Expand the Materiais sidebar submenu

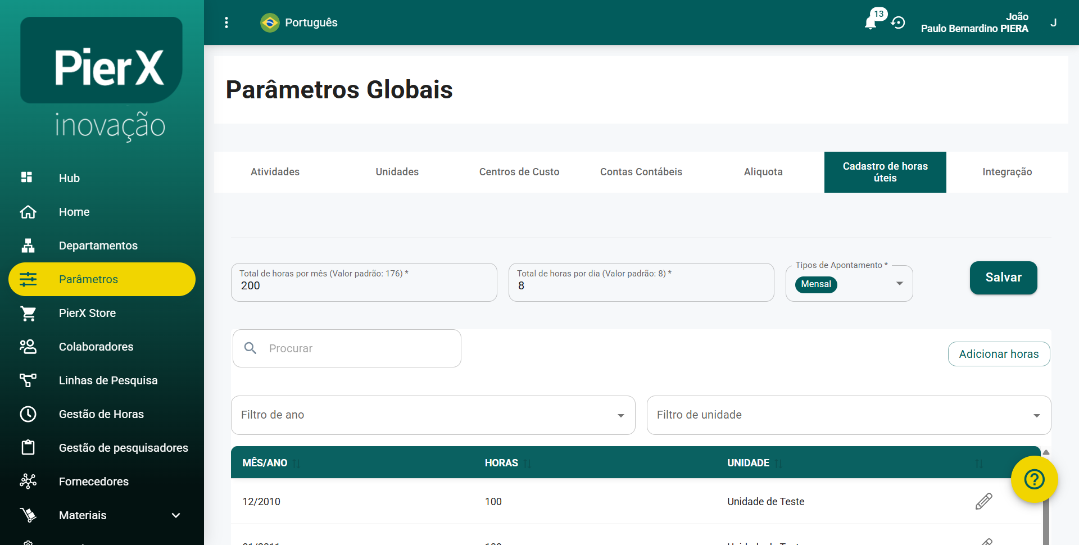175,515
